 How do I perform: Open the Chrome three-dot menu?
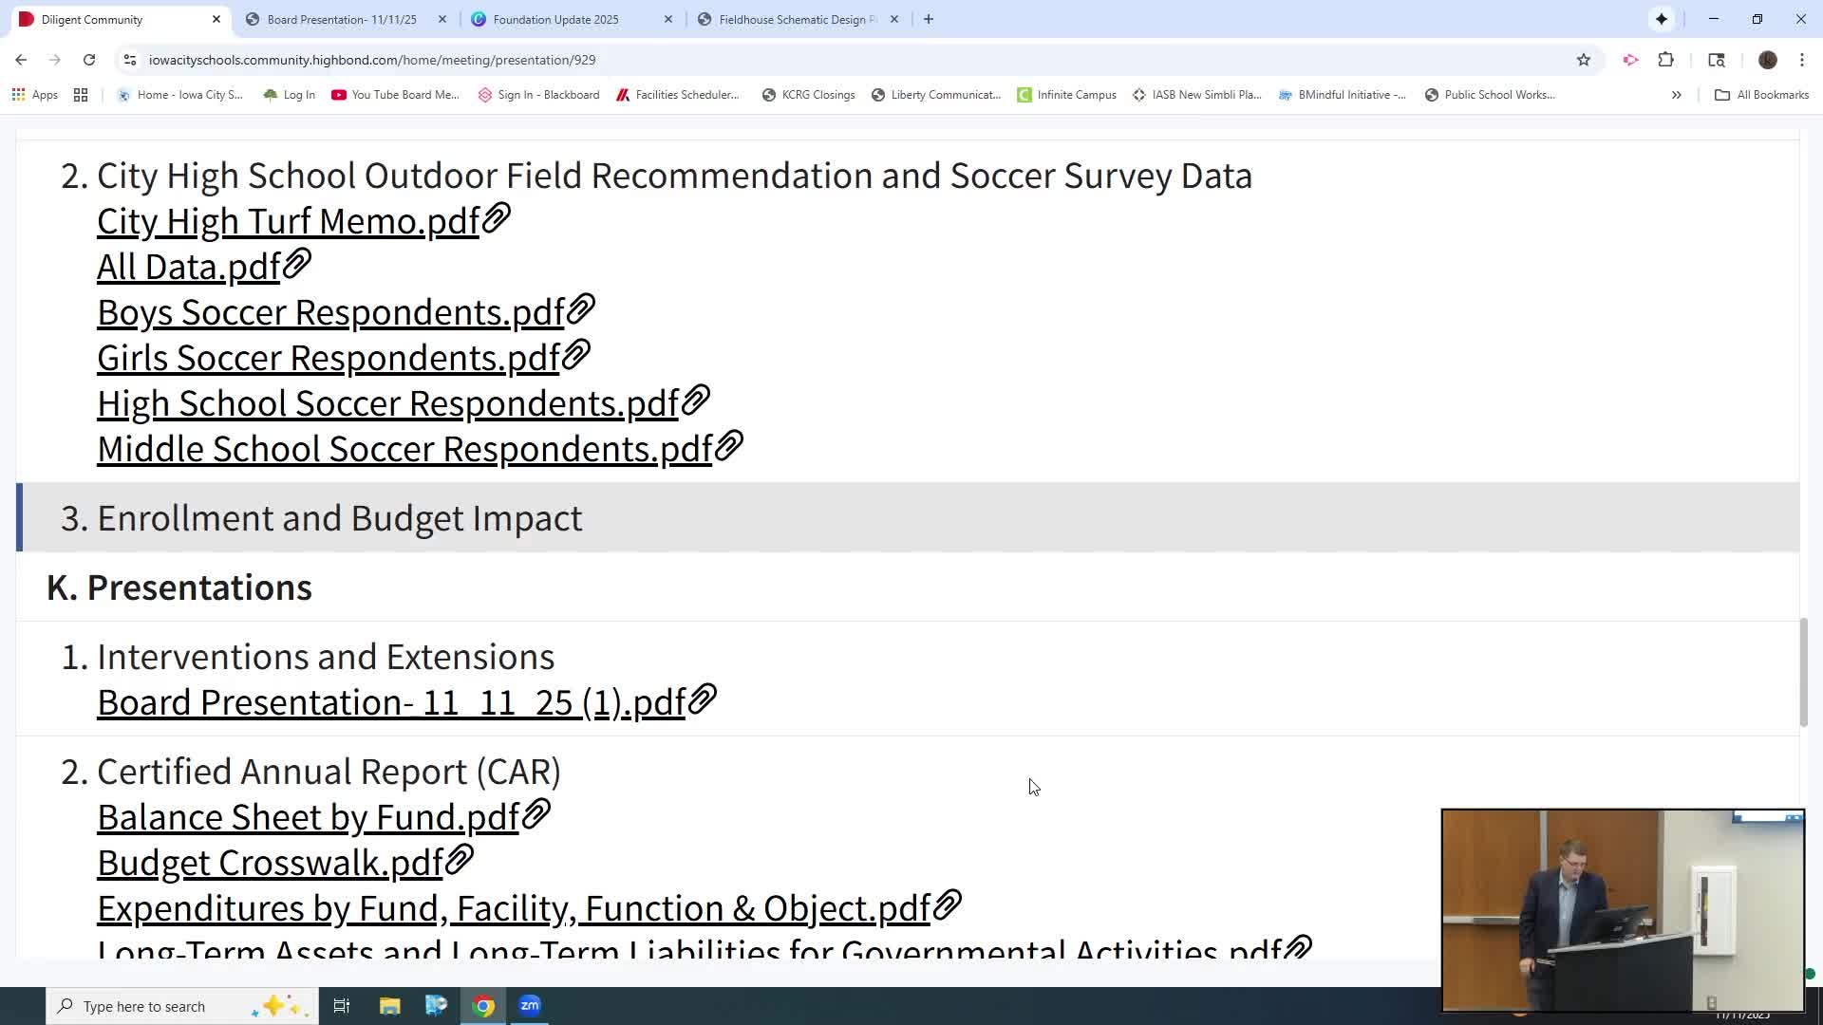(1802, 60)
